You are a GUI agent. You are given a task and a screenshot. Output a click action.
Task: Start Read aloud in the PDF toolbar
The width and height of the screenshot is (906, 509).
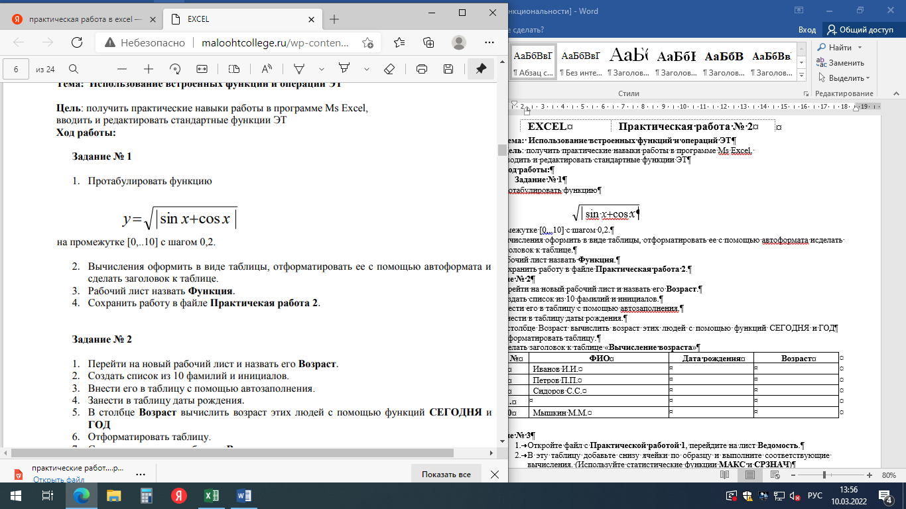pos(267,69)
